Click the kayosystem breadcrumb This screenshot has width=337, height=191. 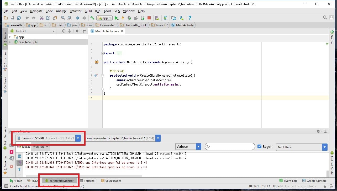tap(106, 25)
